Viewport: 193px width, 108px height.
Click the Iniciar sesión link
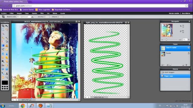(x=174, y=13)
